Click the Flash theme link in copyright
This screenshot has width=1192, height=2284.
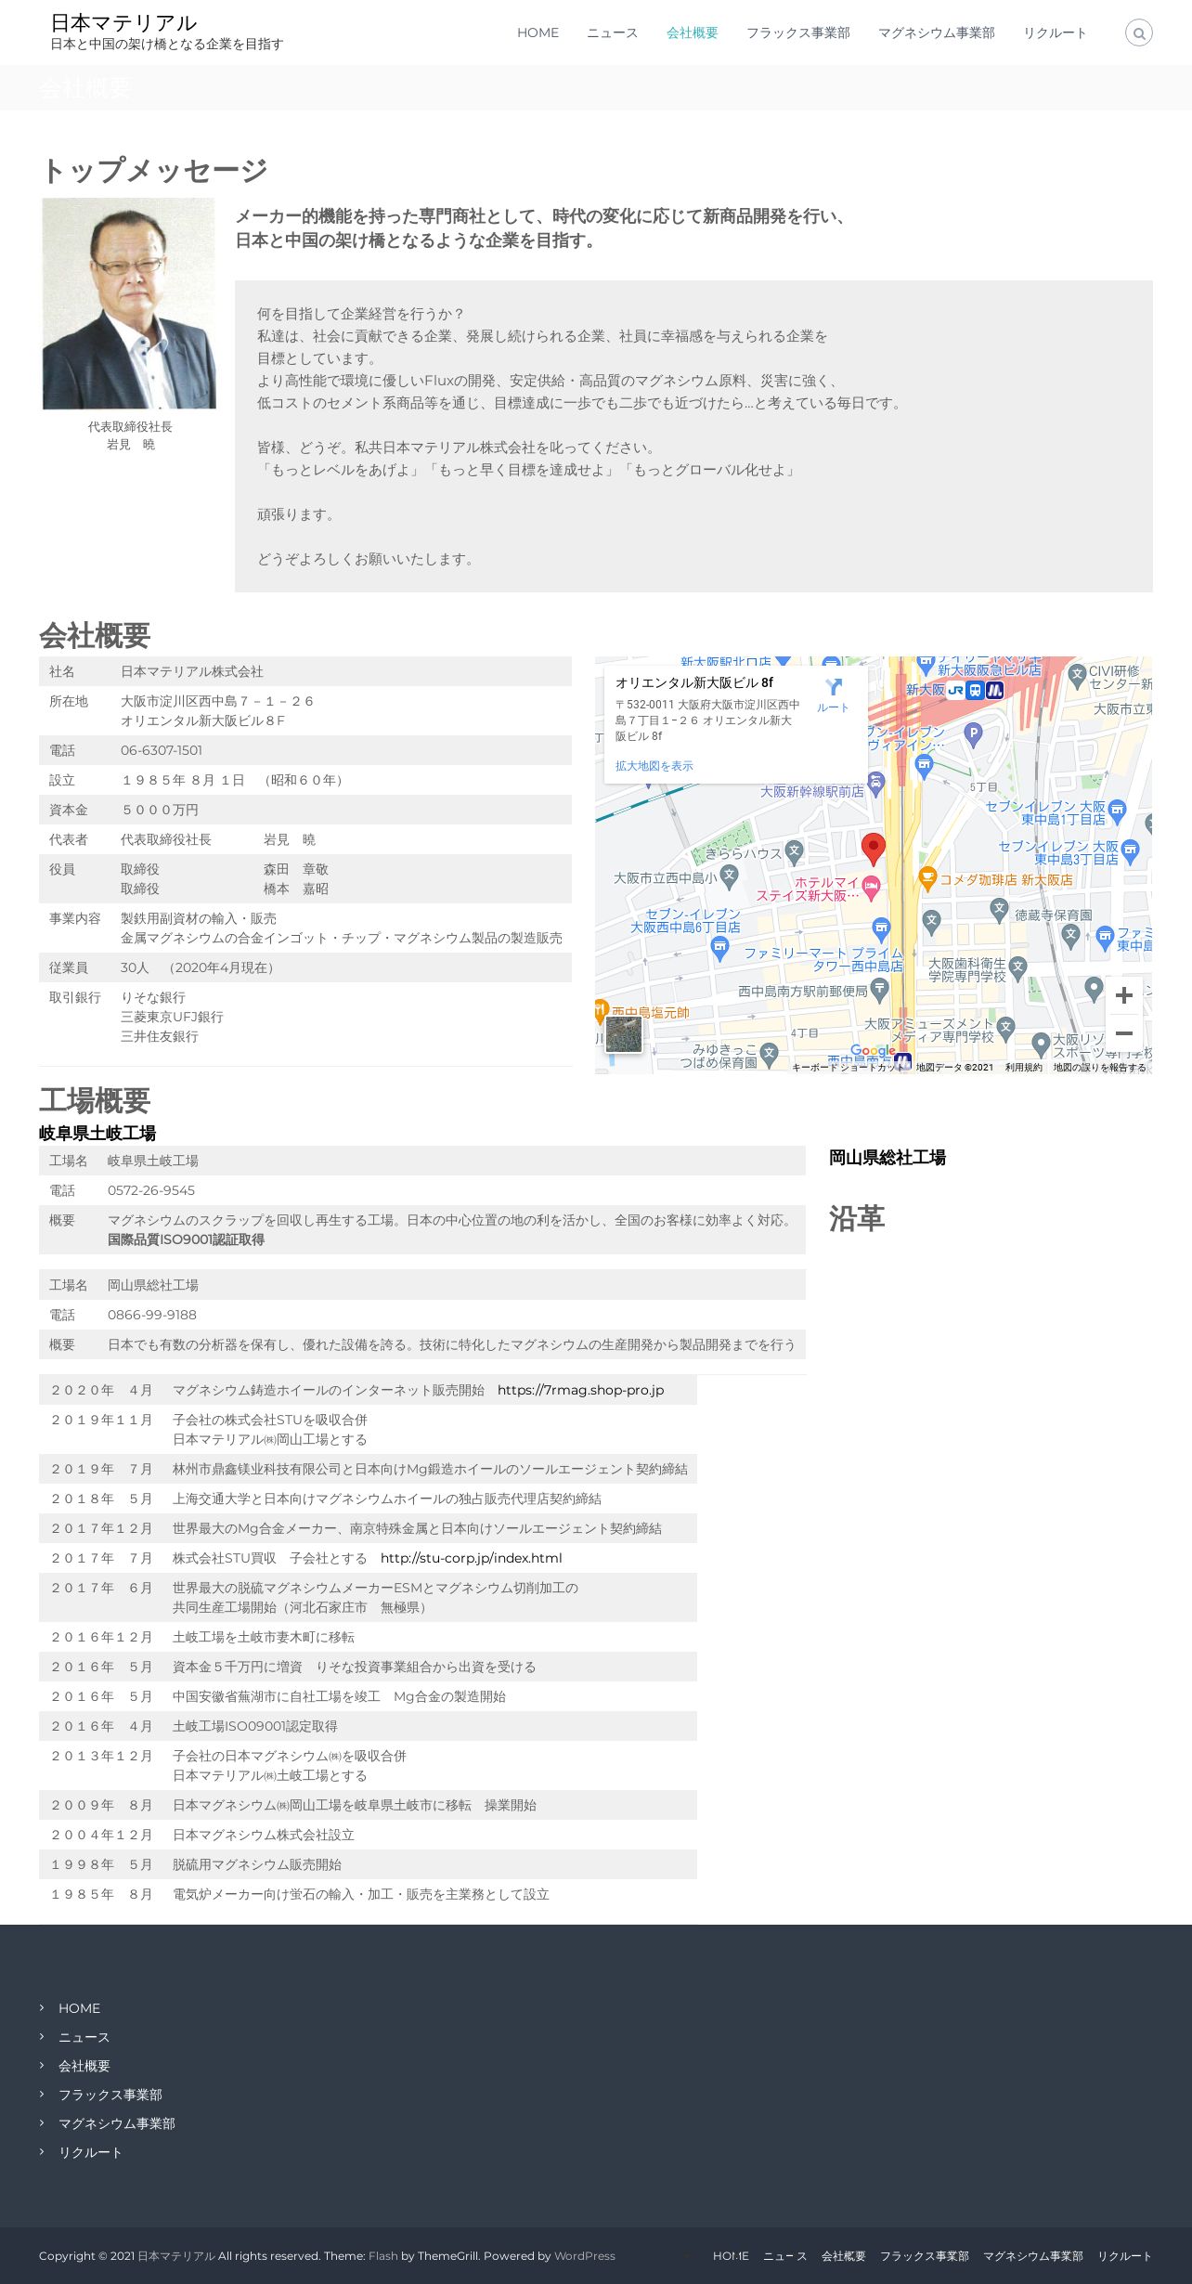pos(382,2256)
